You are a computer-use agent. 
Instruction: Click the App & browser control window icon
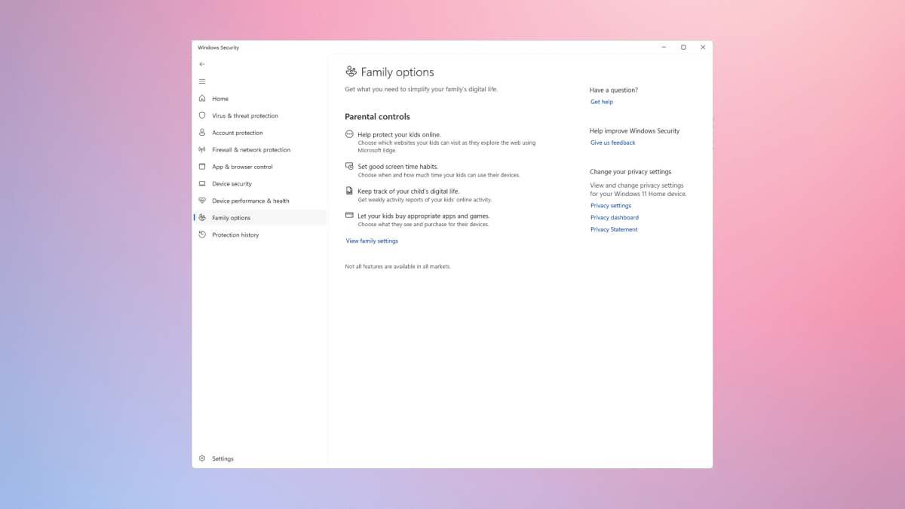[202, 167]
